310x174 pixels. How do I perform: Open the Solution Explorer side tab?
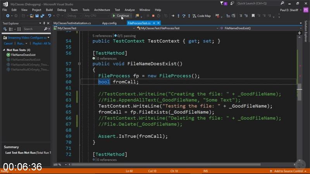(x=306, y=31)
